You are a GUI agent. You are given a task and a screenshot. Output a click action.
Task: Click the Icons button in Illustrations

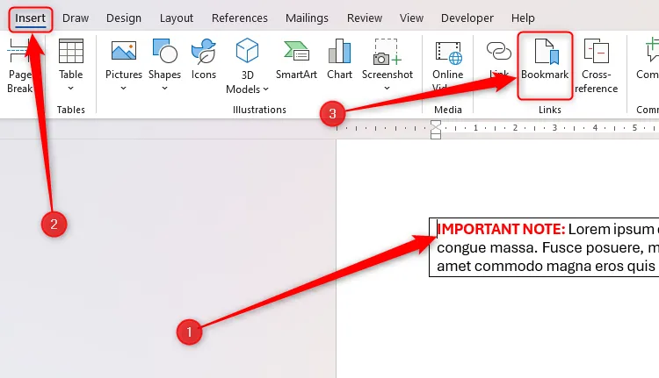tap(204, 52)
